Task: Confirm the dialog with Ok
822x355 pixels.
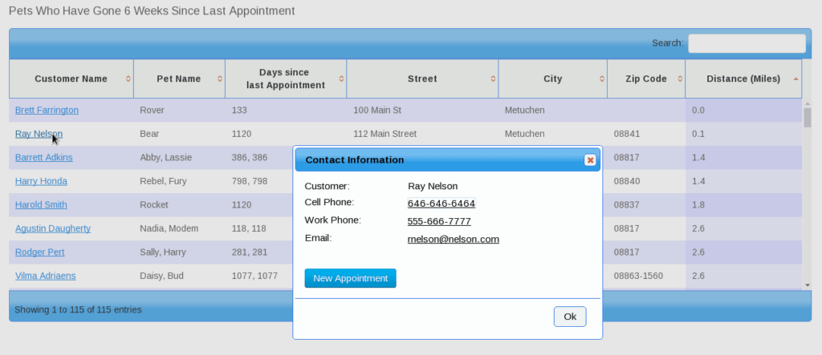Action: tap(570, 317)
